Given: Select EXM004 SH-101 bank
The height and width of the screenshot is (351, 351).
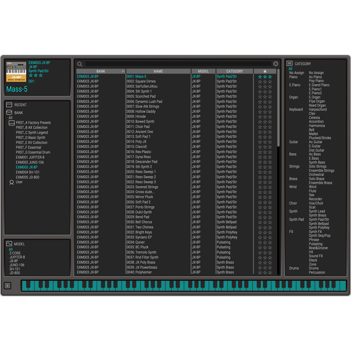Looking at the screenshot, I should pos(27,172).
